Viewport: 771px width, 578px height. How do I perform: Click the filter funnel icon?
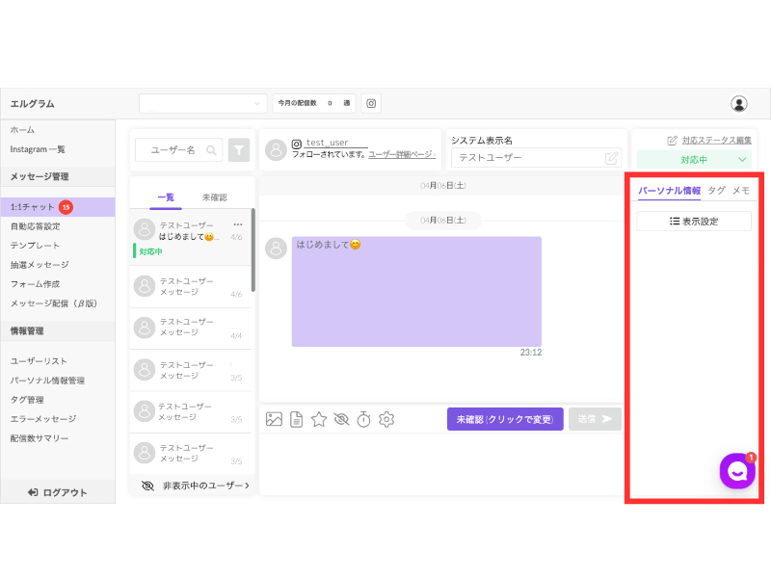click(239, 150)
